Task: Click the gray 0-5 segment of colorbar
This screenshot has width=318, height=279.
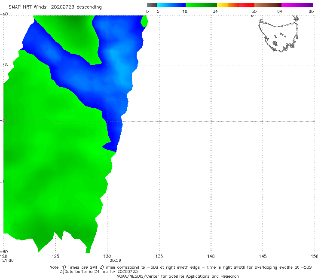Action: [152, 5]
